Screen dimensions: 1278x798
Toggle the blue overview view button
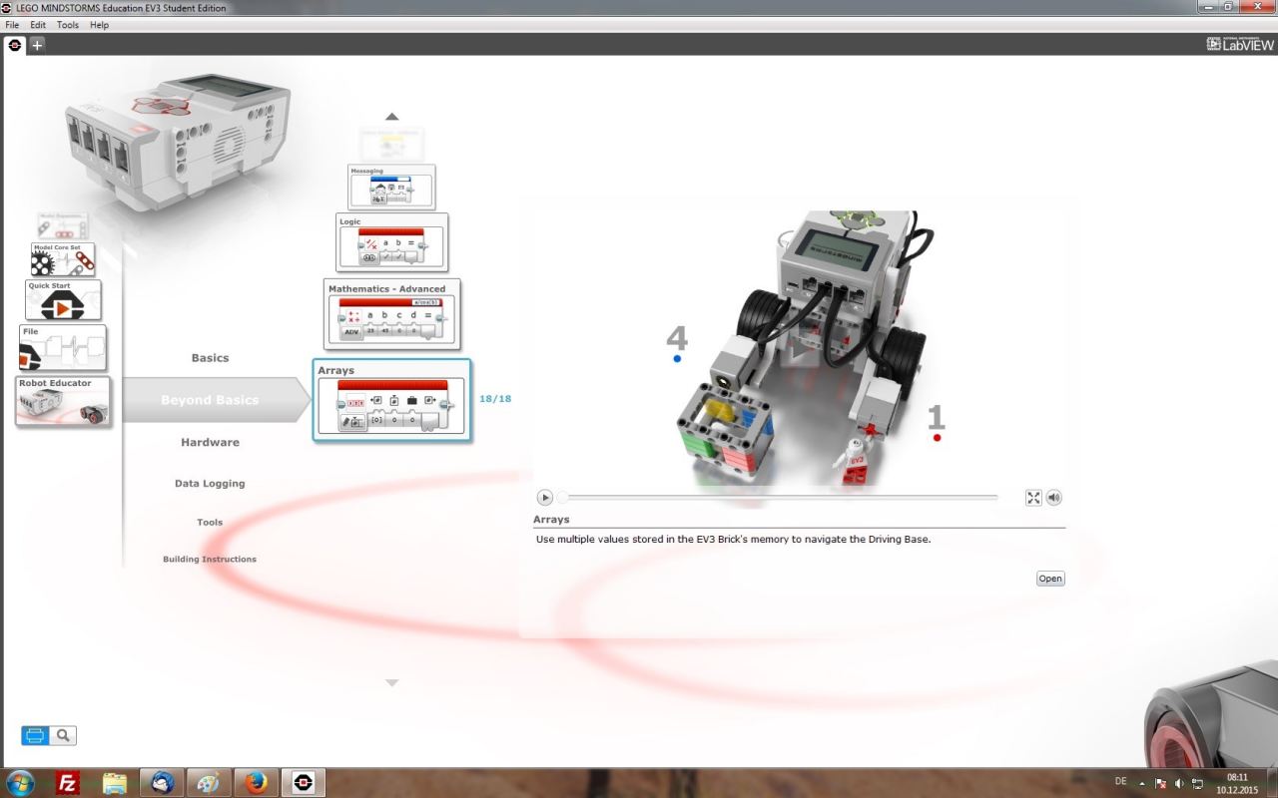point(35,736)
